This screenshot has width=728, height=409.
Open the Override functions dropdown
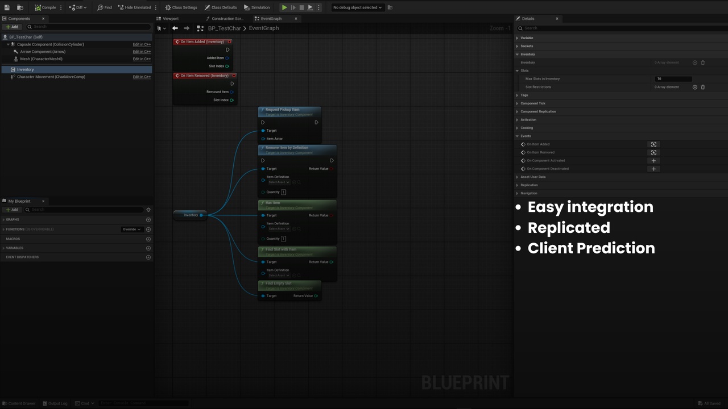click(131, 229)
